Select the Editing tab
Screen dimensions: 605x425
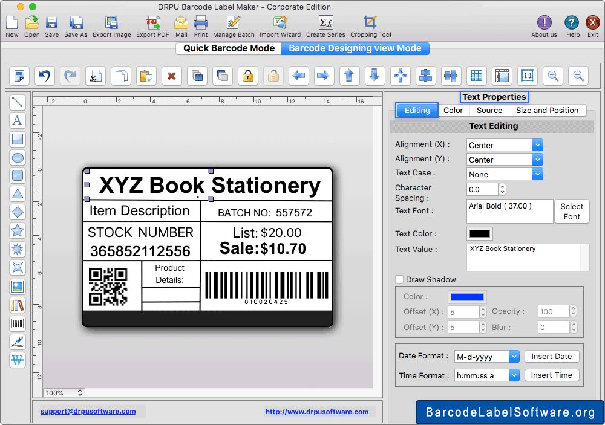point(417,110)
